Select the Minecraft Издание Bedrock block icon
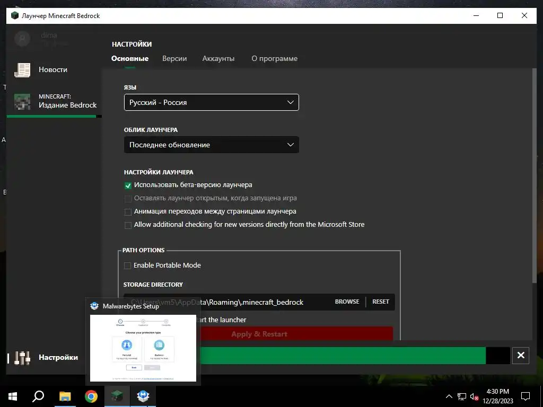This screenshot has width=543, height=407. [22, 101]
